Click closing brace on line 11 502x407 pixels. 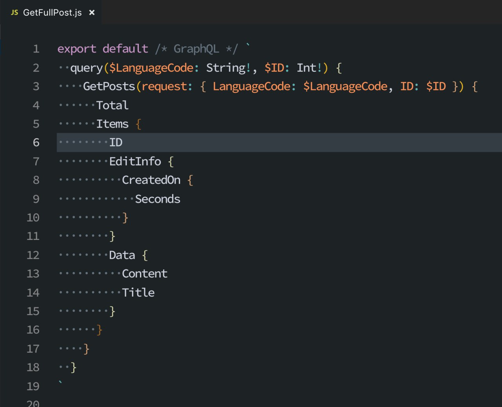click(112, 236)
